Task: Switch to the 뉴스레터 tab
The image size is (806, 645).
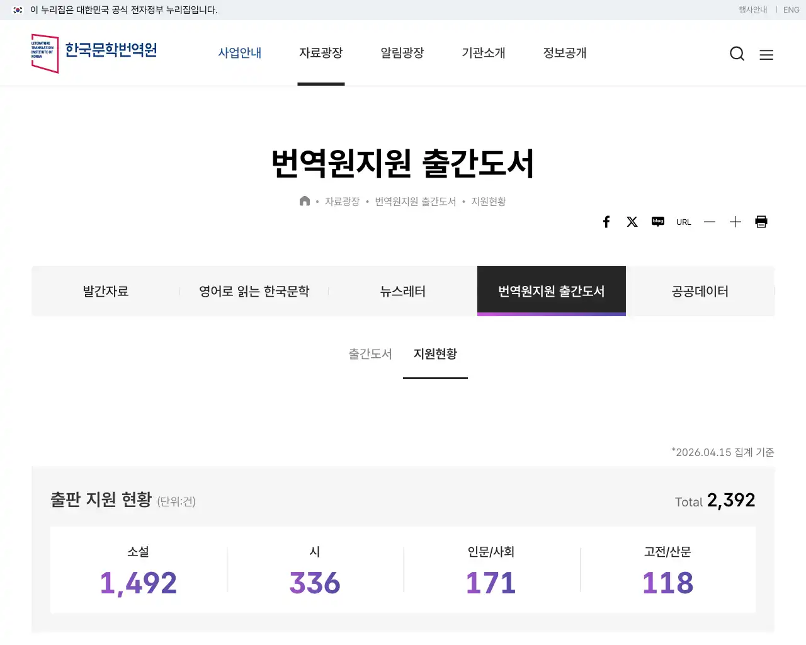Action: (x=403, y=291)
